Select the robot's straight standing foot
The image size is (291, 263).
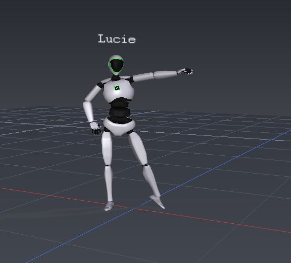coord(109,205)
